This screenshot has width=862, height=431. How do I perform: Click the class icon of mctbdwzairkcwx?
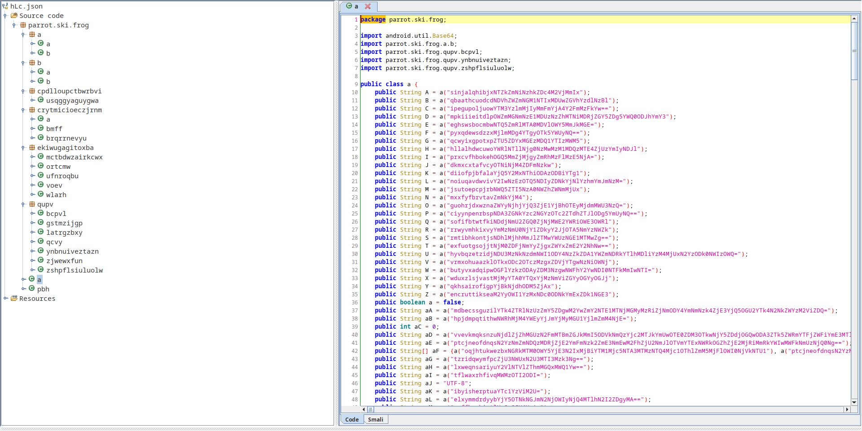[x=41, y=157]
